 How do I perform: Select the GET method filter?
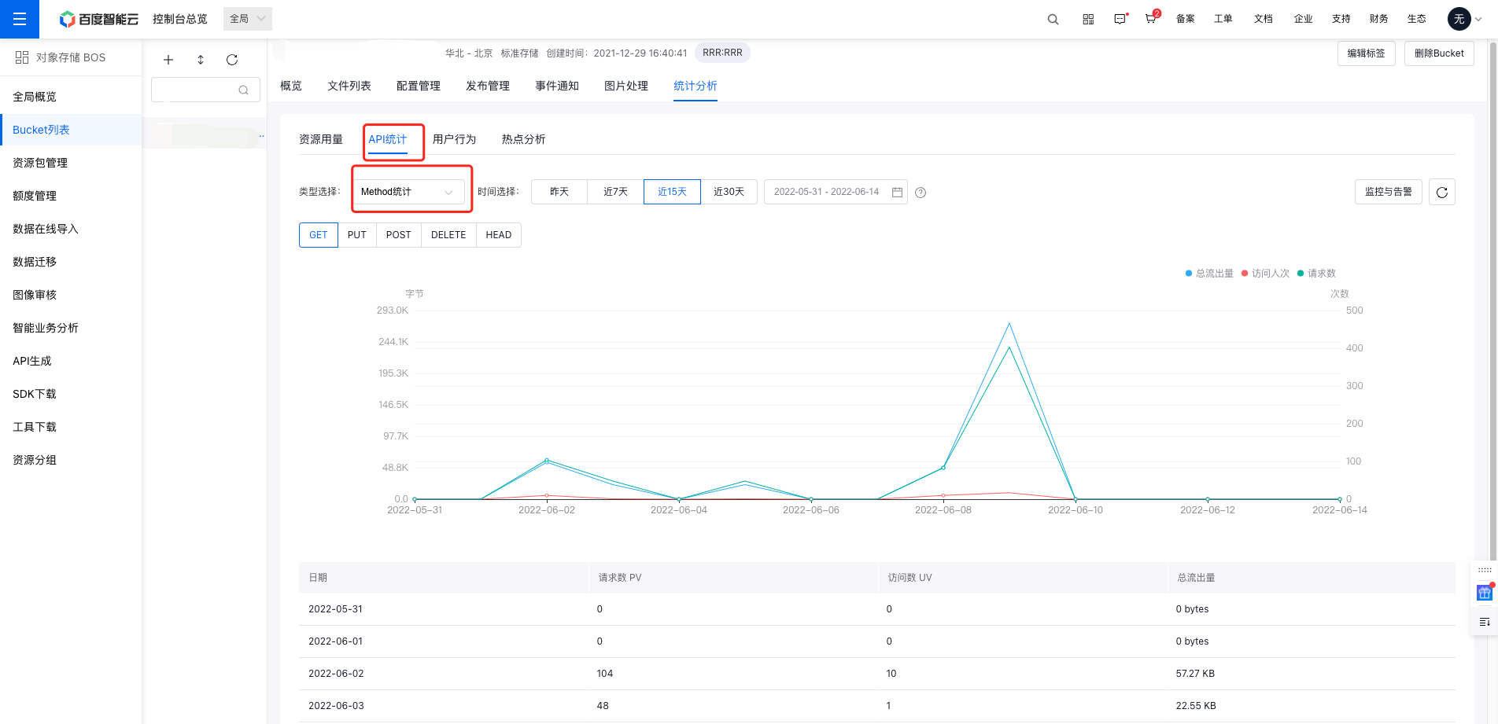319,235
